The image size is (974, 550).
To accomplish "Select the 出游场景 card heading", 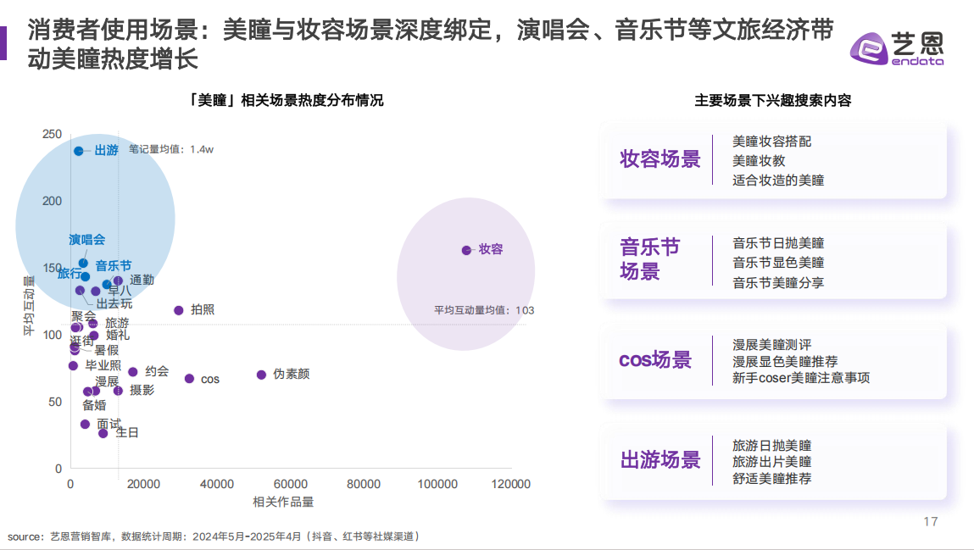I will 660,461.
